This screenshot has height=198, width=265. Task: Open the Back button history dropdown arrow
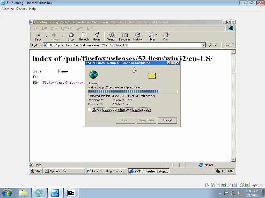[46, 36]
